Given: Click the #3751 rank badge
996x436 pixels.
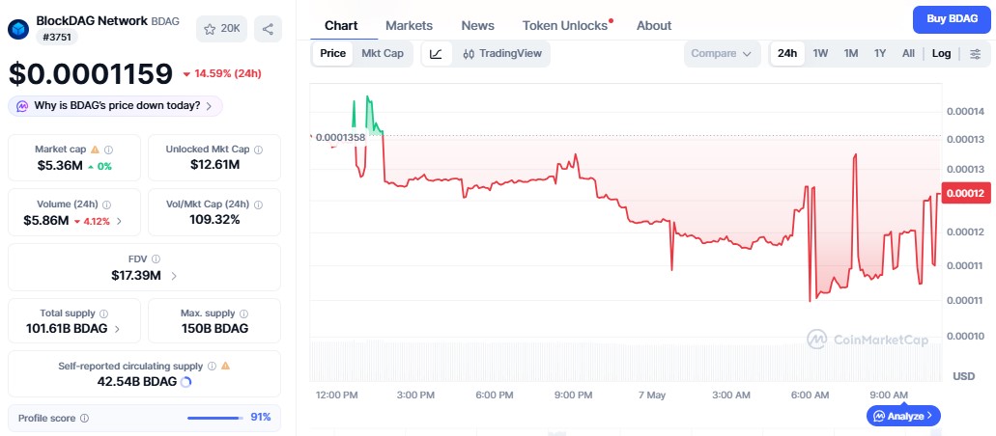Looking at the screenshot, I should pos(57,38).
